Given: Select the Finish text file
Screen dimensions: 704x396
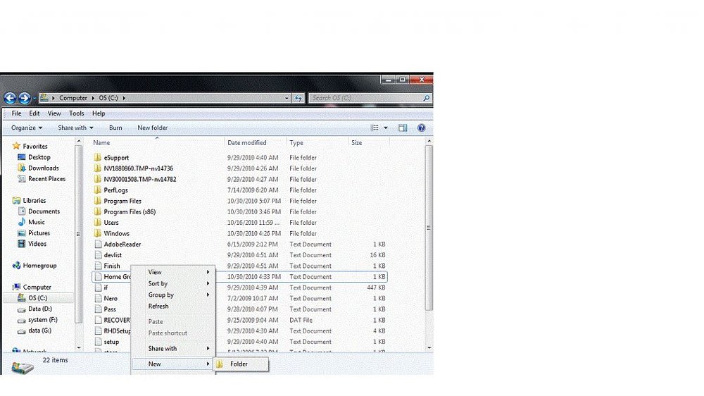Looking at the screenshot, I should pos(112,266).
